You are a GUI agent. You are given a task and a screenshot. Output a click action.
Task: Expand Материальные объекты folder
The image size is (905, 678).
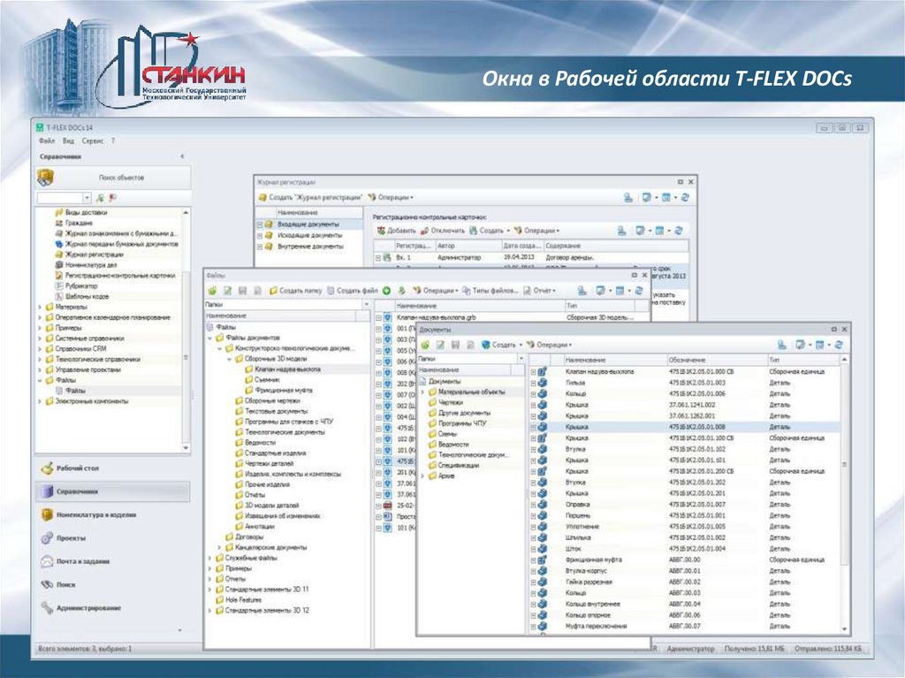tap(423, 392)
